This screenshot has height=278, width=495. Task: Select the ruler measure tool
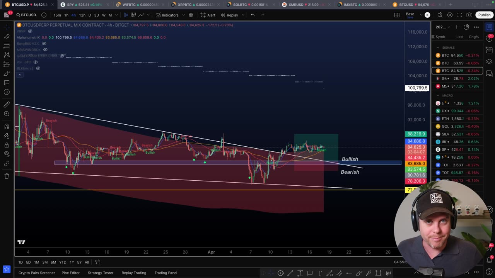7,105
